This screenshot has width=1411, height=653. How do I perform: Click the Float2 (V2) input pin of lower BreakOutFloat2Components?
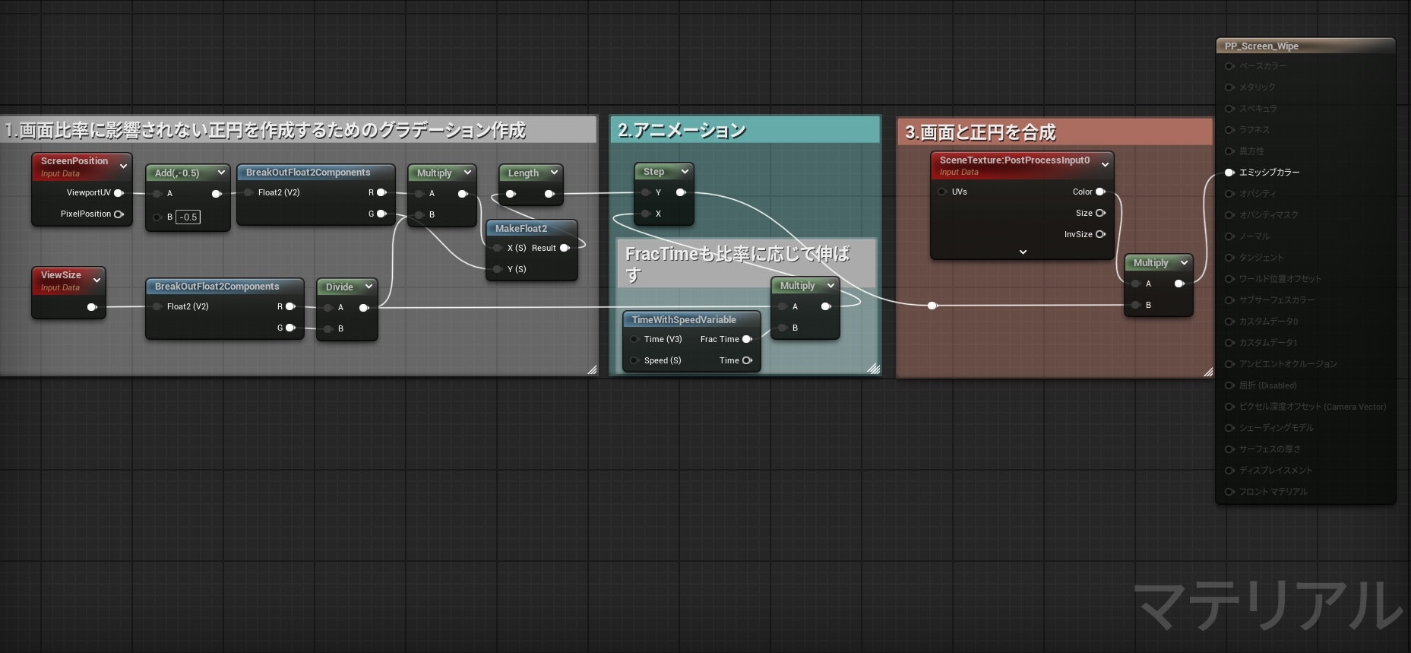tap(157, 306)
